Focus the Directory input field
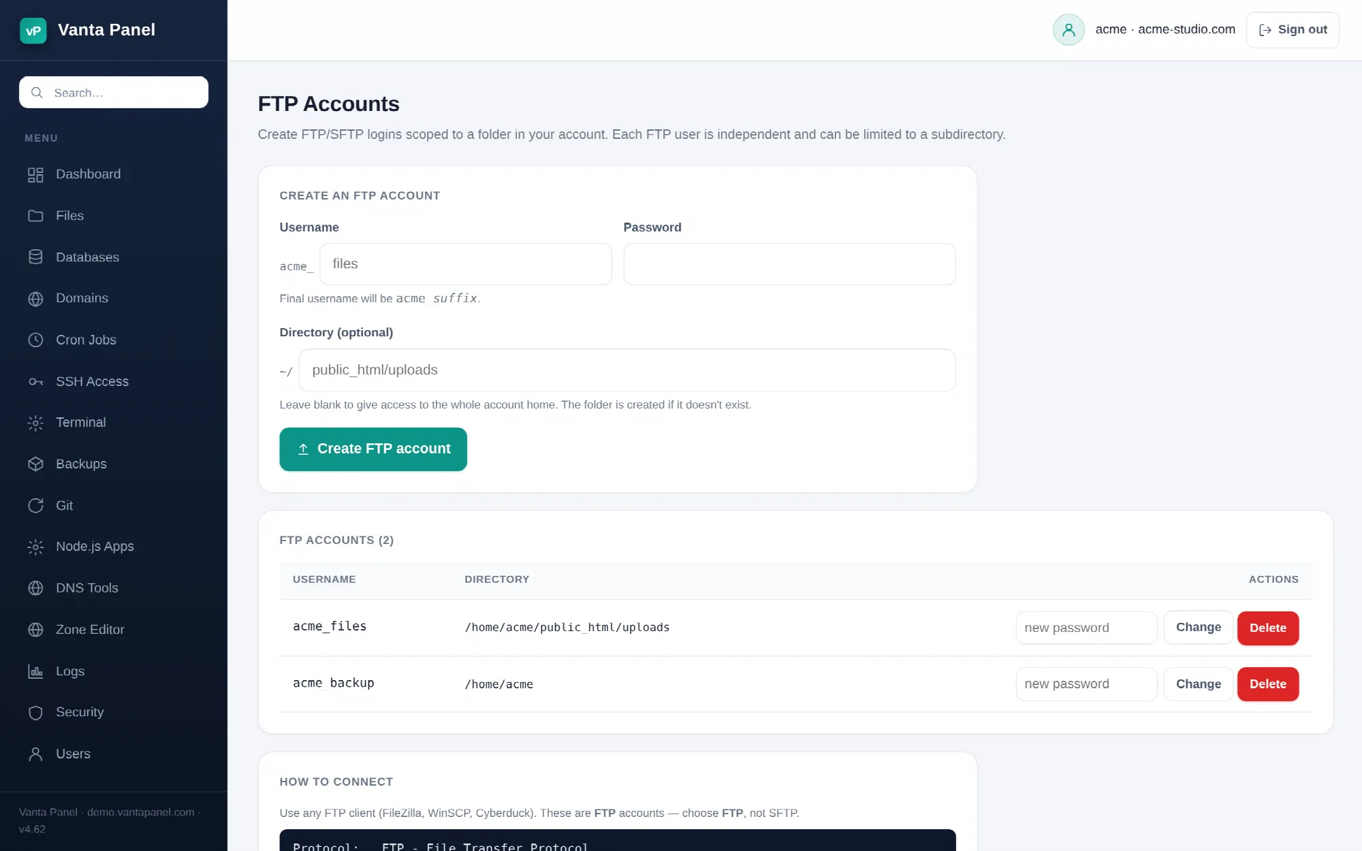This screenshot has width=1362, height=851. [x=627, y=370]
